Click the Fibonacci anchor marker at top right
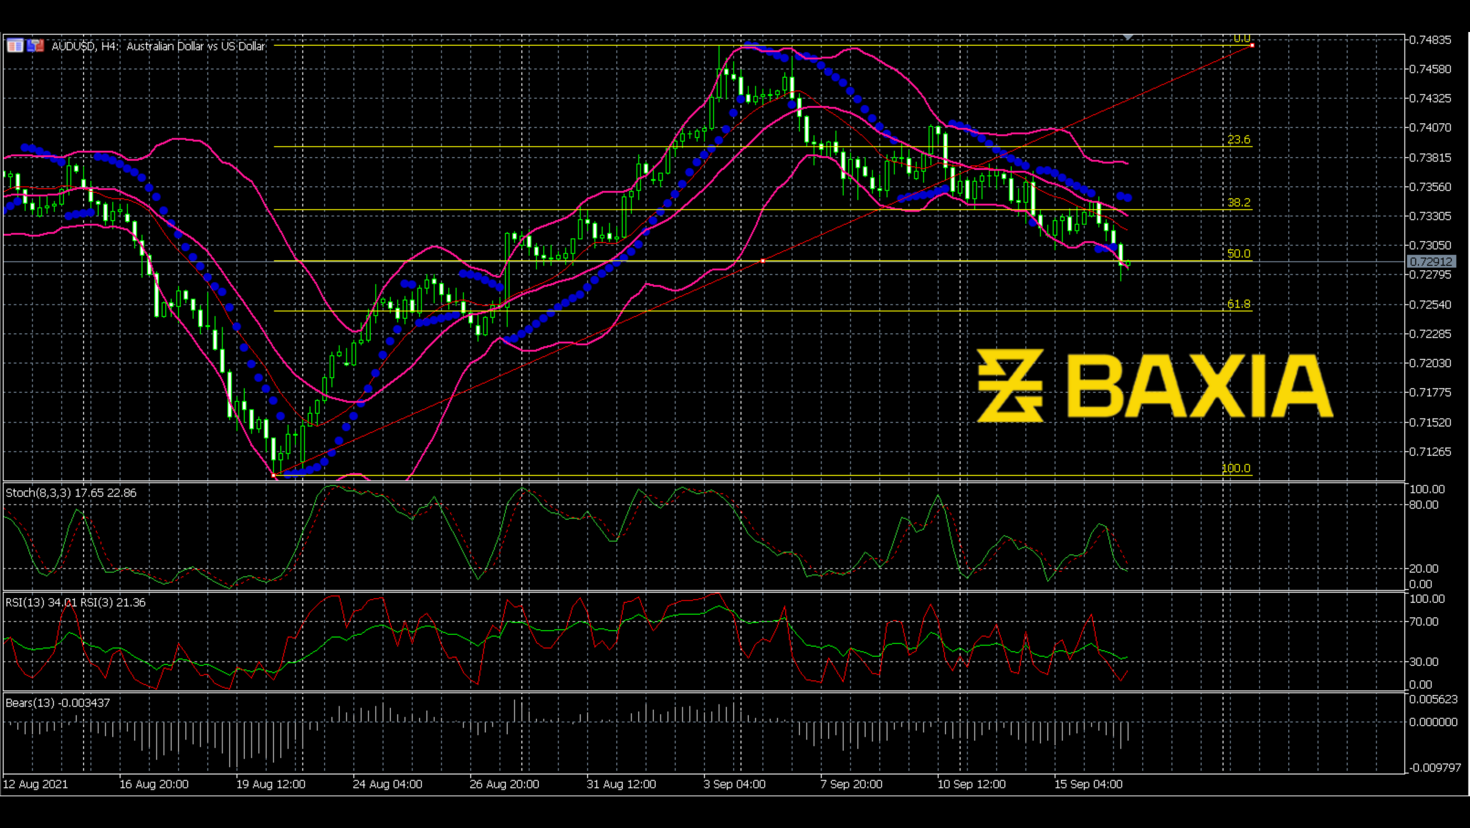This screenshot has width=1470, height=828. pos(1252,46)
